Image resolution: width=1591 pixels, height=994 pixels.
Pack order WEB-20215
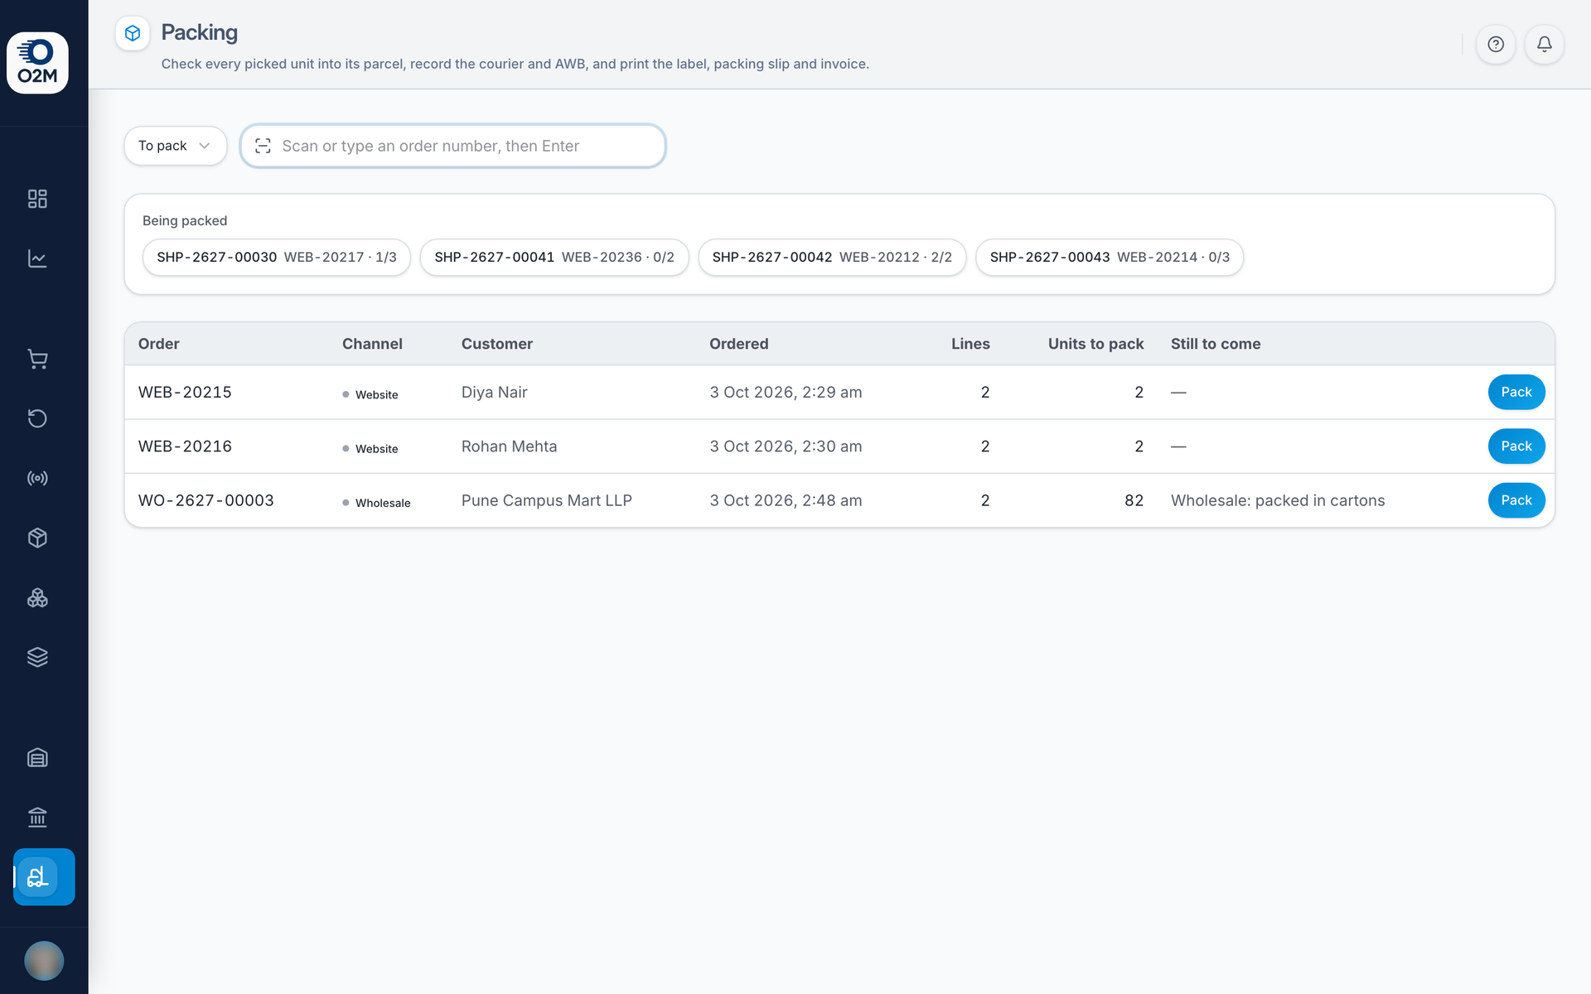coord(1516,393)
